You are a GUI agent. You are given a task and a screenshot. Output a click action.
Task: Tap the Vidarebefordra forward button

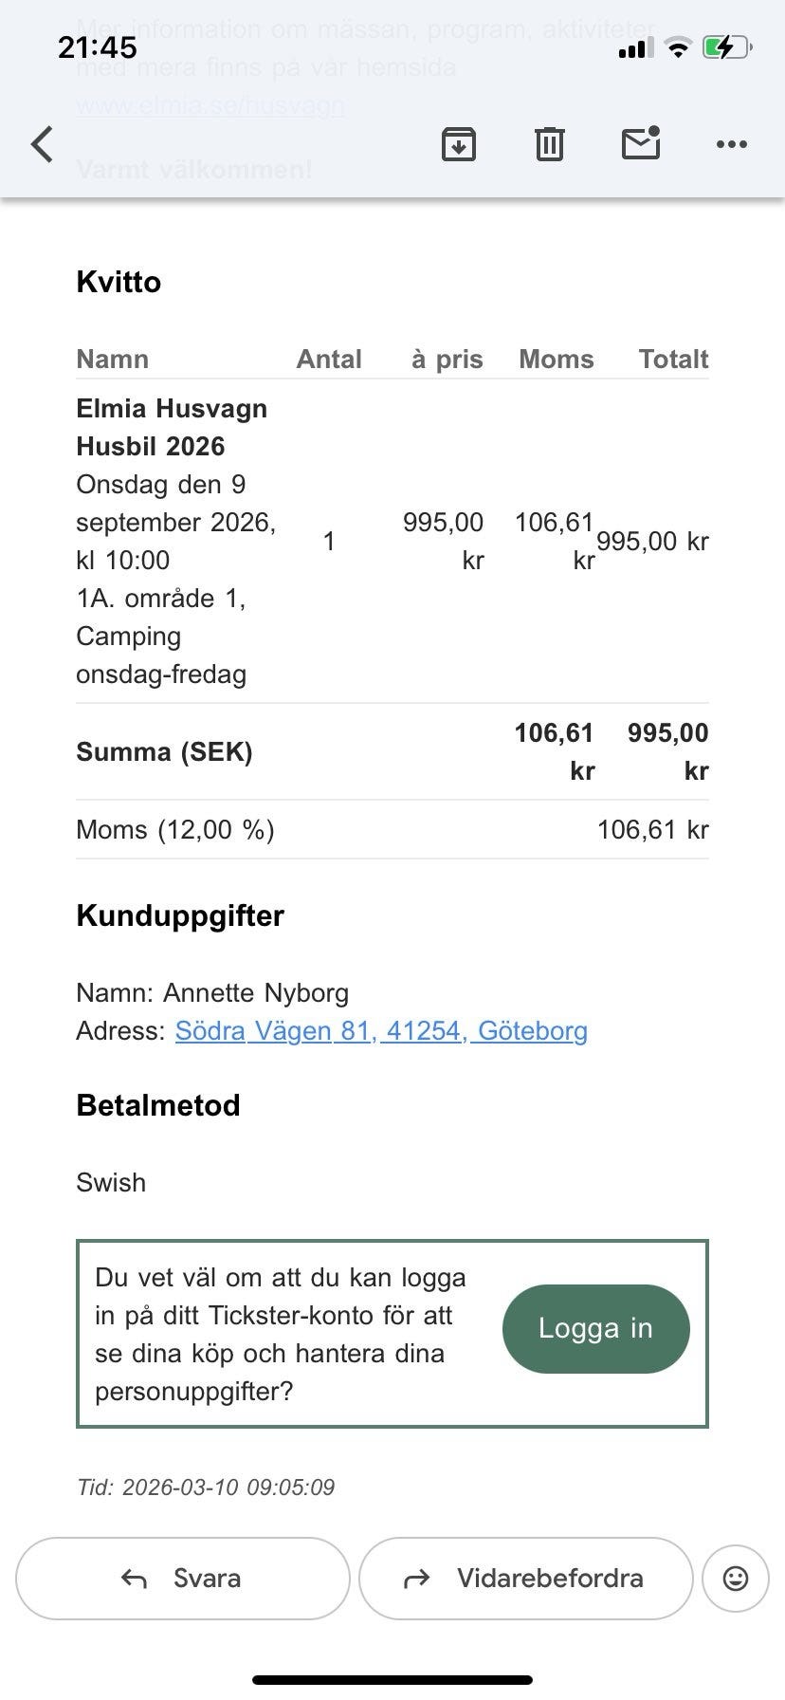pyautogui.click(x=525, y=1579)
